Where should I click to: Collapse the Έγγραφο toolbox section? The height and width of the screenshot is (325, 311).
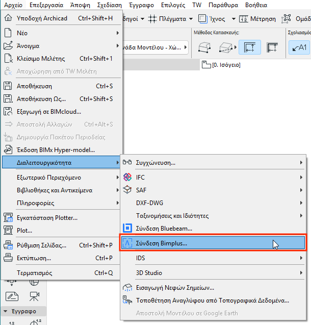pyautogui.click(x=6, y=311)
